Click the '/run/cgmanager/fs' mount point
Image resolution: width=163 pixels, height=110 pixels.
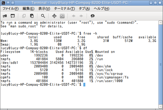112,77
